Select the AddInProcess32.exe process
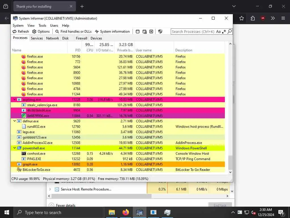Image resolution: width=290 pixels, height=218 pixels. pos(118,142)
